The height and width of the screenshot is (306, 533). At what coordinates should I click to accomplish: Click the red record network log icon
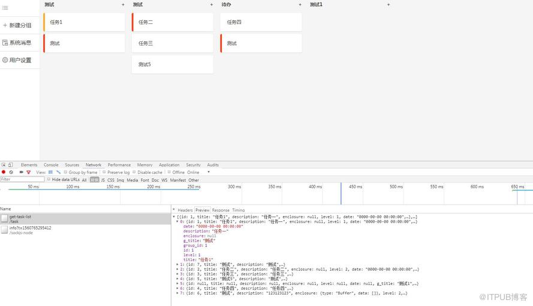click(x=4, y=172)
